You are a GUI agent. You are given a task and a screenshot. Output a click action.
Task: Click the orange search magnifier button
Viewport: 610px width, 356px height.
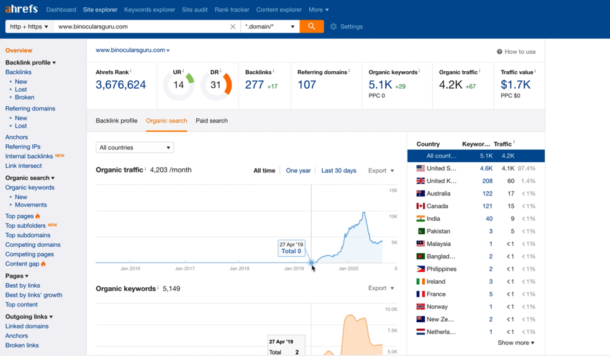tap(312, 27)
